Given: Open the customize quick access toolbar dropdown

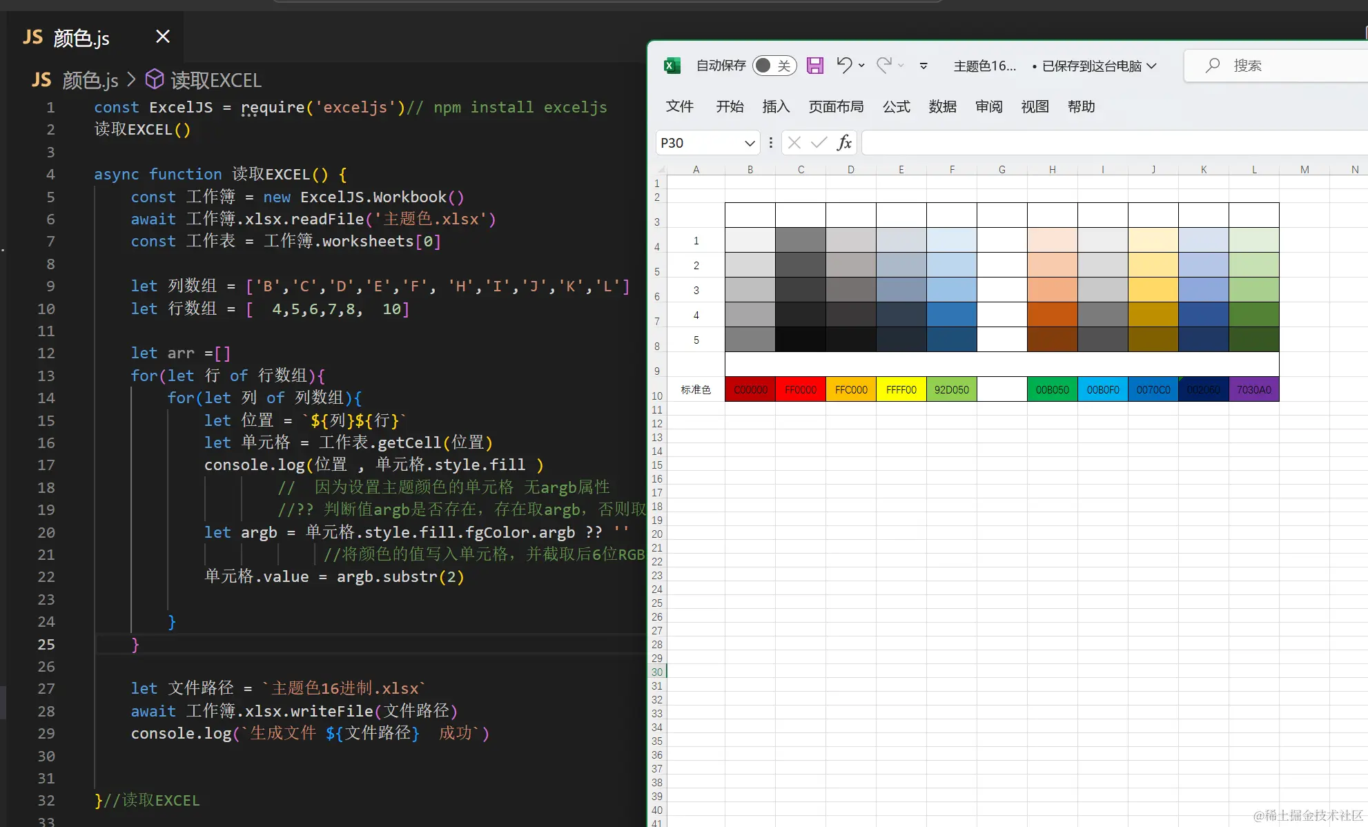Looking at the screenshot, I should tap(924, 66).
